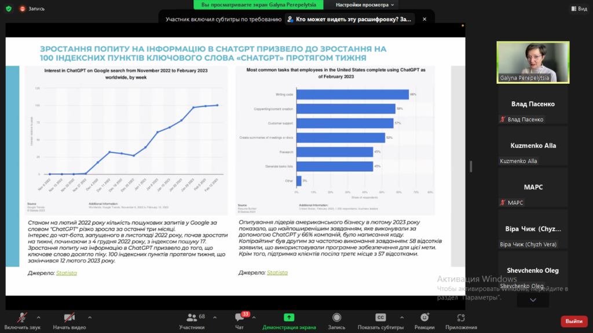The width and height of the screenshot is (593, 333).
Task: Open right "Statista" source link on slide
Action: (277, 273)
